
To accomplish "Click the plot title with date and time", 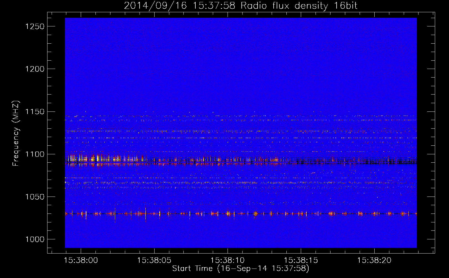I will coord(241,6).
